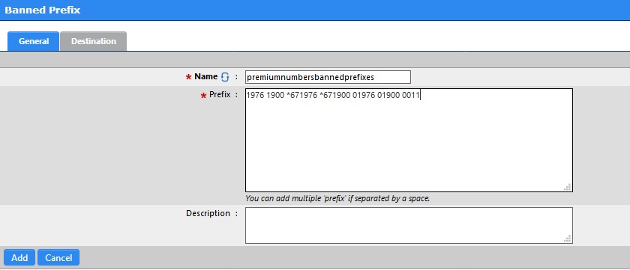Switch to the Destination tab
The height and width of the screenshot is (270, 630).
pos(94,41)
